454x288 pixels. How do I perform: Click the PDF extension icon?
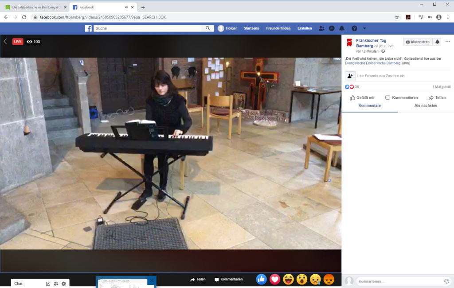pos(408,17)
